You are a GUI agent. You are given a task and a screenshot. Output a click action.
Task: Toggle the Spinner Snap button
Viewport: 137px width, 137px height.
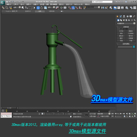80,8
